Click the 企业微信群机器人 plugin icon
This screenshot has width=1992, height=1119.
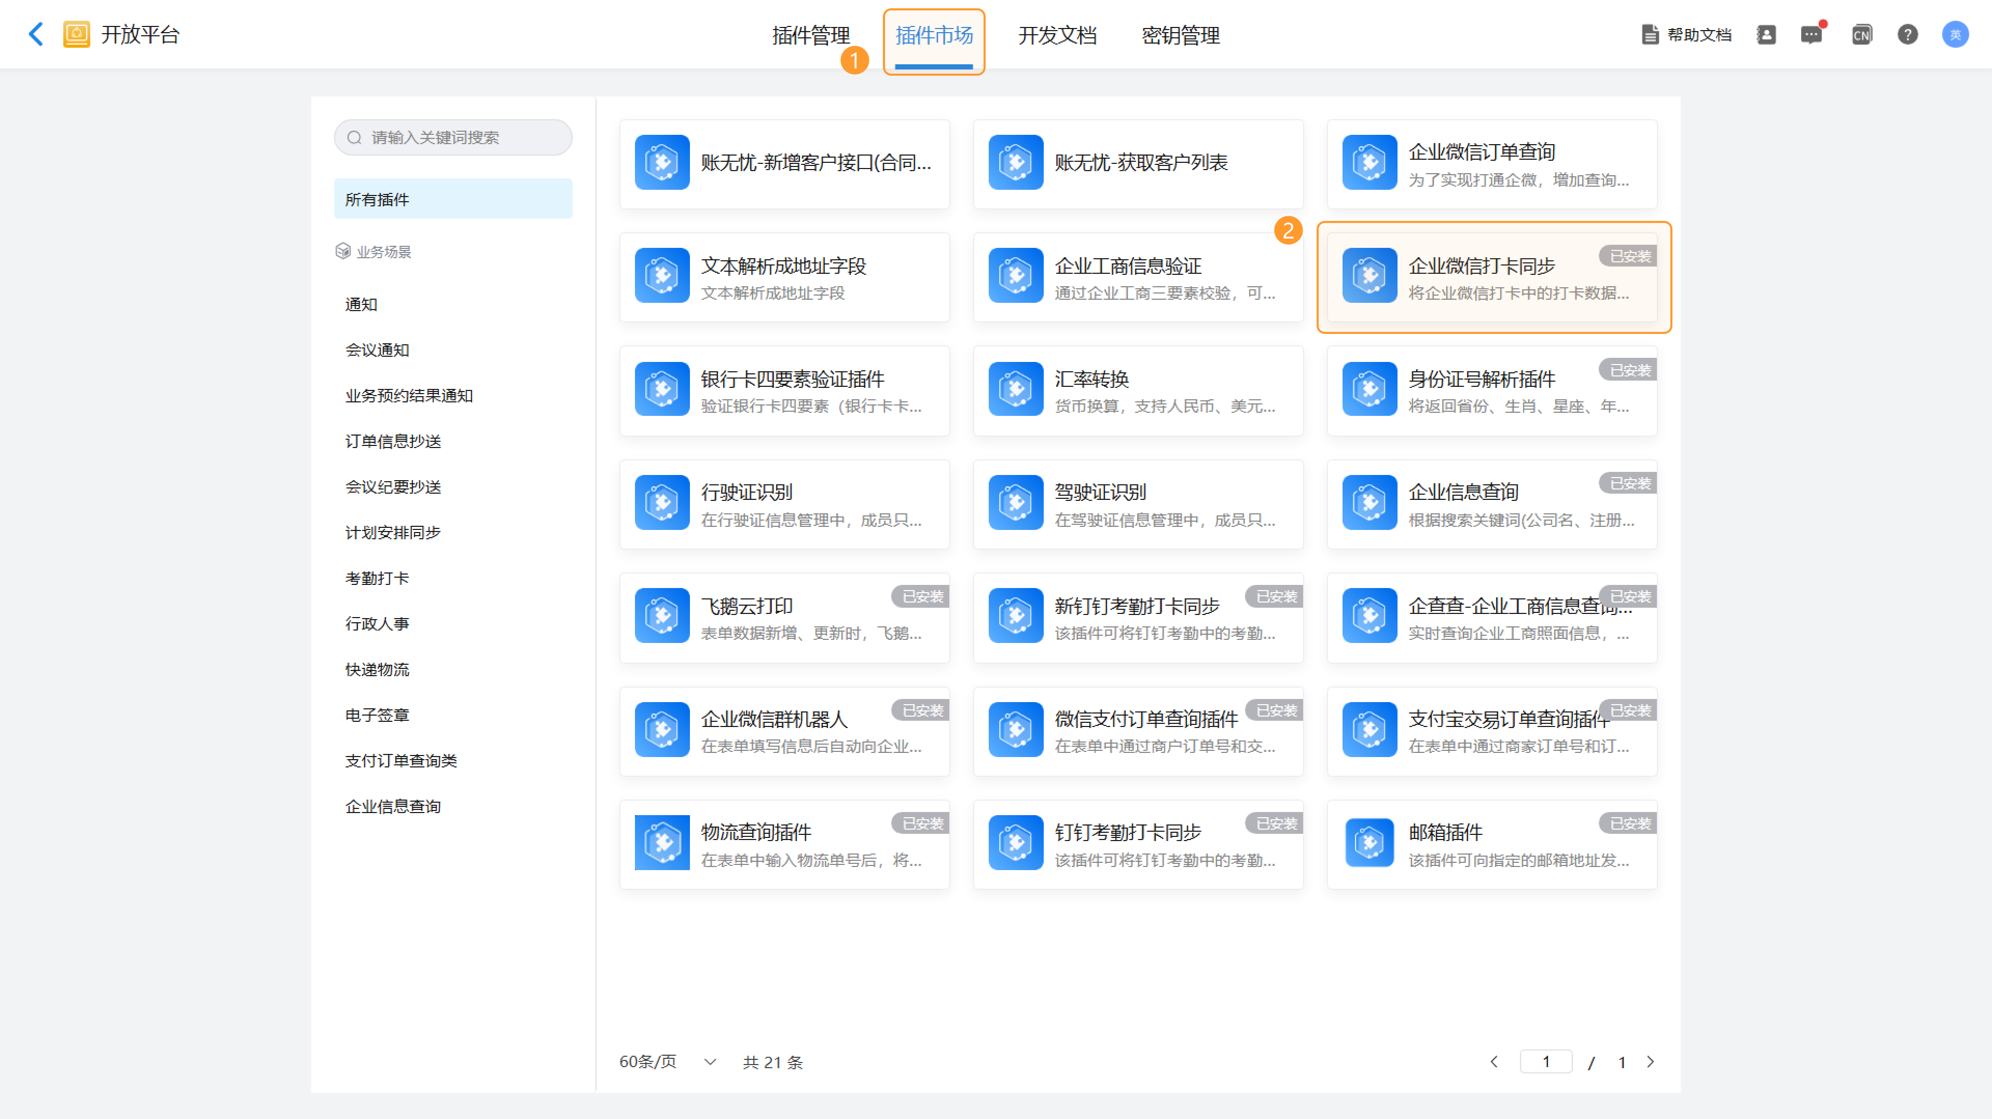pyautogui.click(x=662, y=730)
